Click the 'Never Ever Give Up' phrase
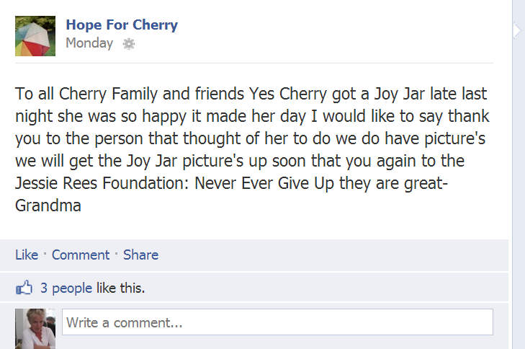Image resolution: width=525 pixels, height=349 pixels. tap(264, 183)
